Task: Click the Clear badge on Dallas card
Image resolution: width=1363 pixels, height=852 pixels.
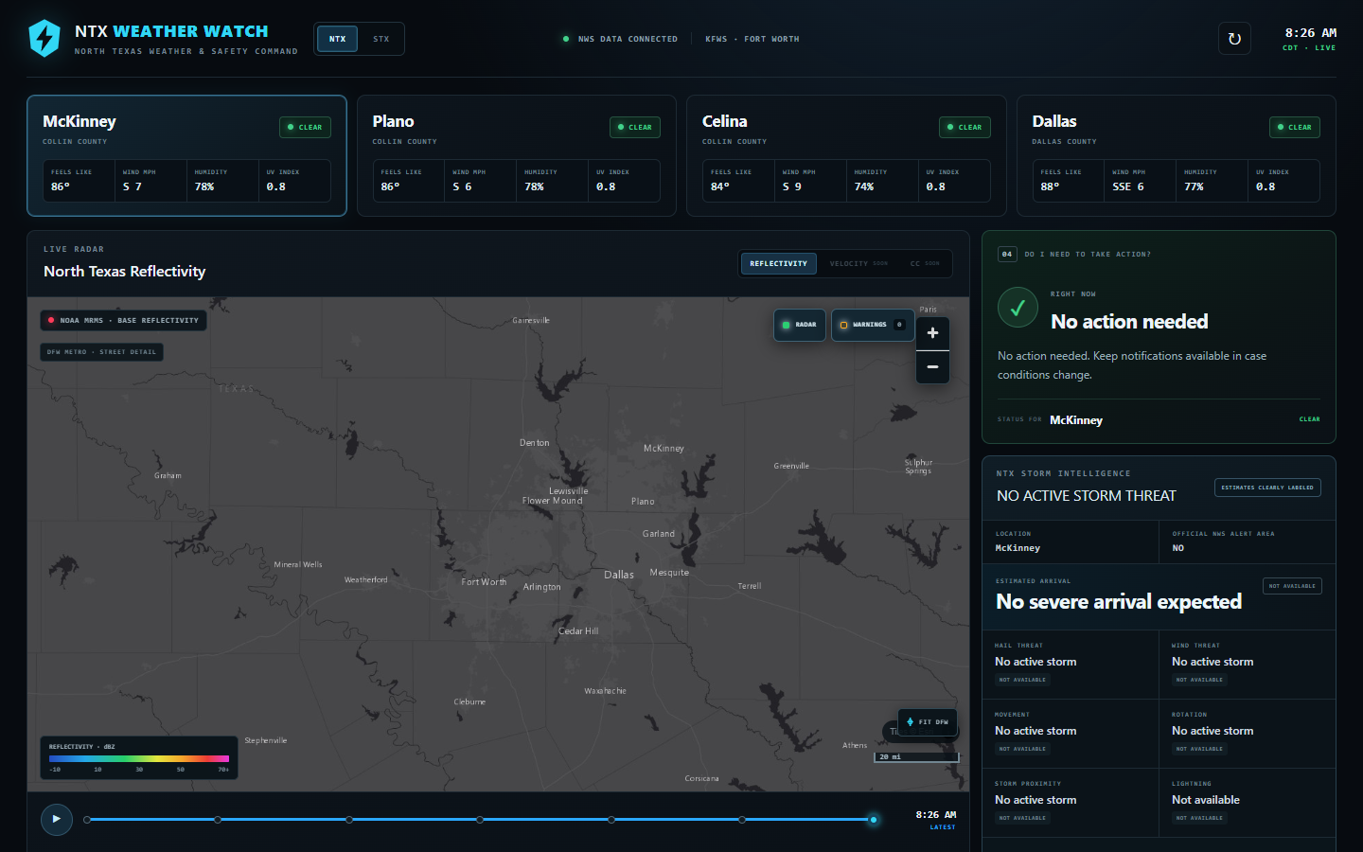Action: pos(1295,127)
